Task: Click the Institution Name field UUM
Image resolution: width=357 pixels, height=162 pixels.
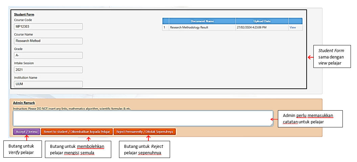Action: pyautogui.click(x=48, y=84)
